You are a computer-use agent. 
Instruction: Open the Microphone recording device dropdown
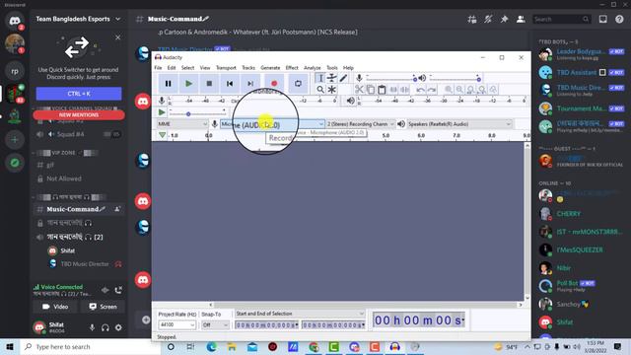pyautogui.click(x=272, y=124)
